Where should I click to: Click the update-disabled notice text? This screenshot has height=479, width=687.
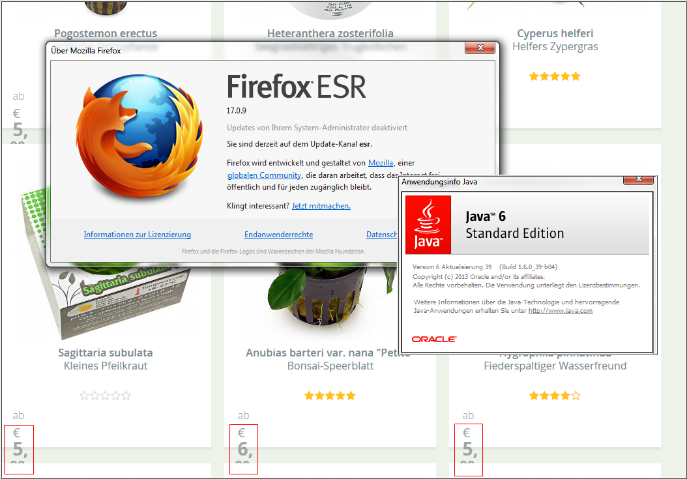point(317,128)
